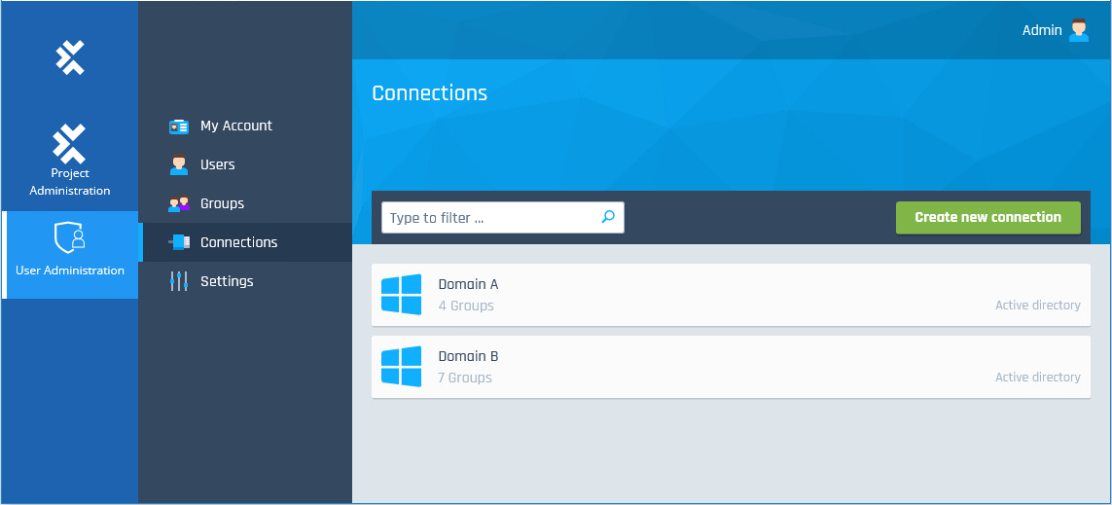Click the app logo at top left
Screen dimensions: 1112x505
click(69, 57)
